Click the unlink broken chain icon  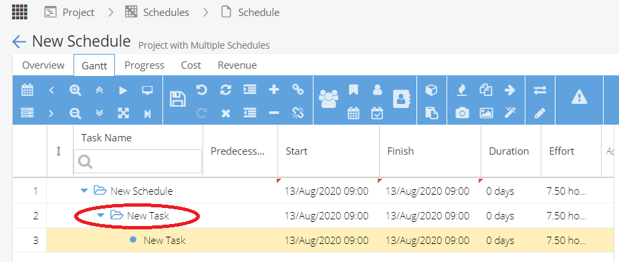tap(297, 113)
